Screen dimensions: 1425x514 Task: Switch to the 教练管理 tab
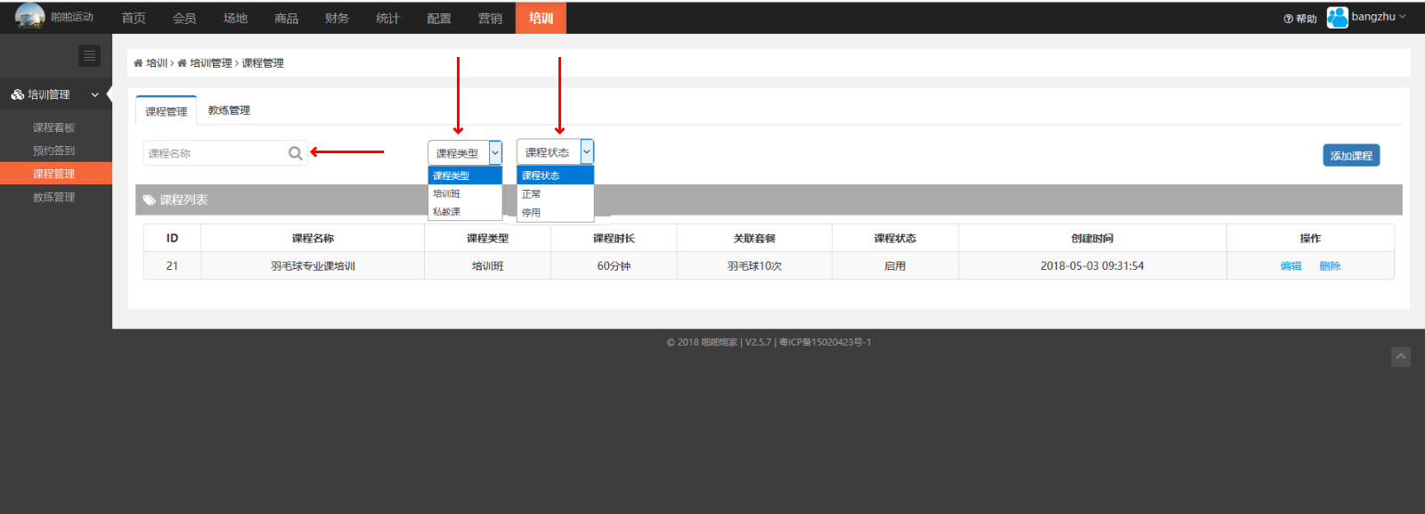(229, 110)
